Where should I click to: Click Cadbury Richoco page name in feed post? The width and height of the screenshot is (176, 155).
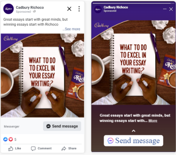(30, 8)
